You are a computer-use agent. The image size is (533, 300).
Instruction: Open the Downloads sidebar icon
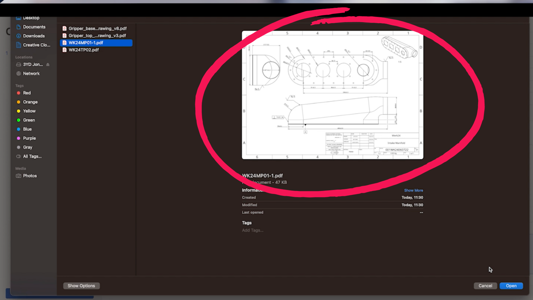point(19,36)
